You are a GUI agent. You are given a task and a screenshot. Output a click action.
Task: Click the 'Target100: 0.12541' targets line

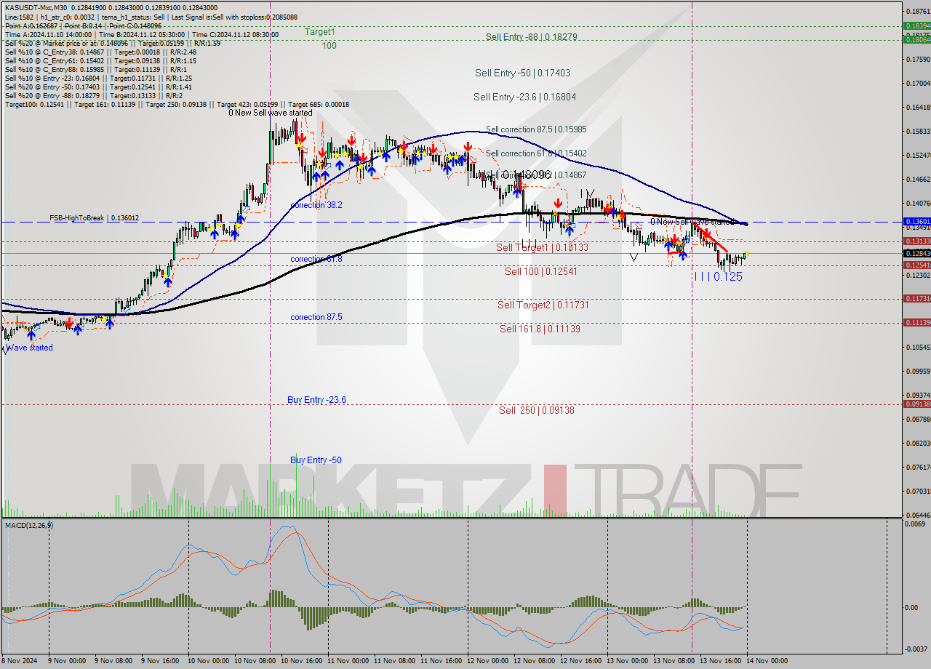177,104
